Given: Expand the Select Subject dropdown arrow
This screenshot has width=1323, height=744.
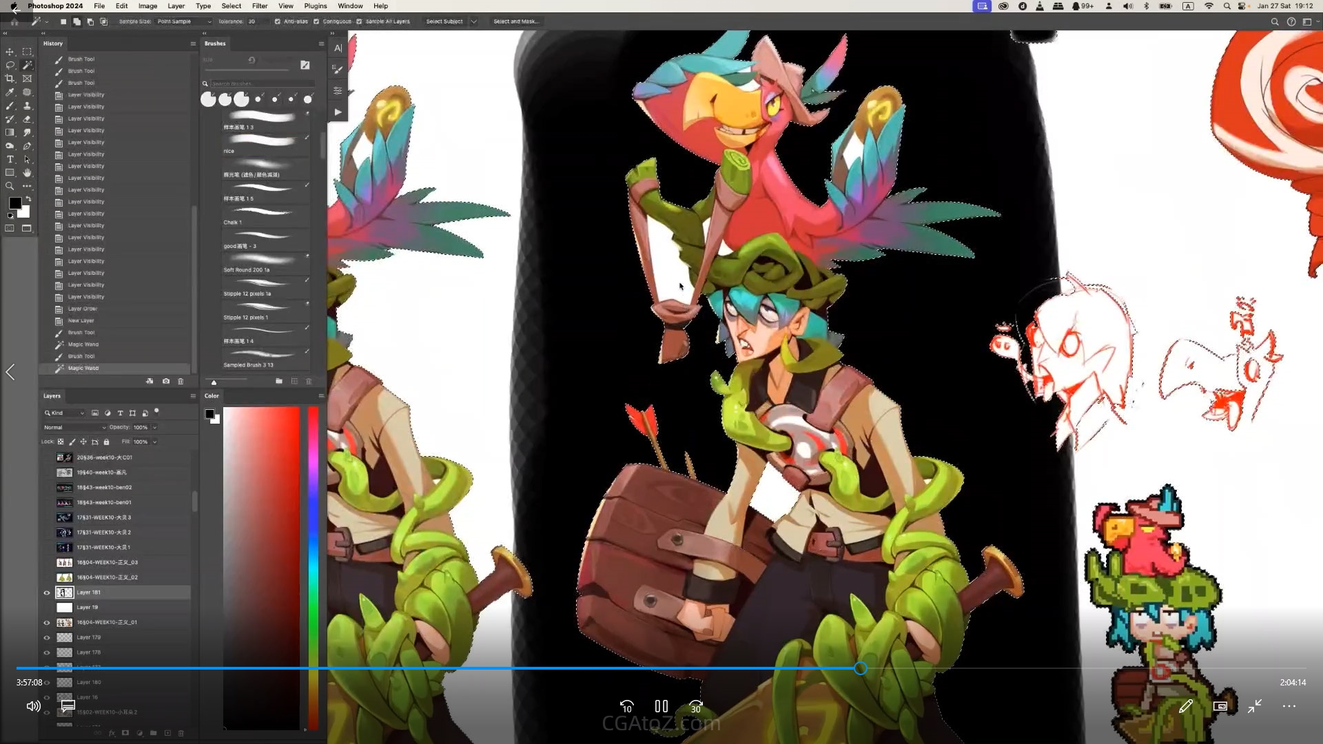Looking at the screenshot, I should pyautogui.click(x=473, y=21).
